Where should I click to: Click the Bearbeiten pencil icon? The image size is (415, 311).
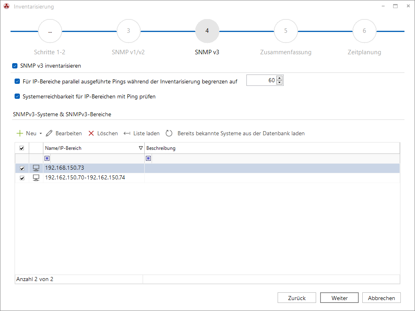click(x=49, y=133)
